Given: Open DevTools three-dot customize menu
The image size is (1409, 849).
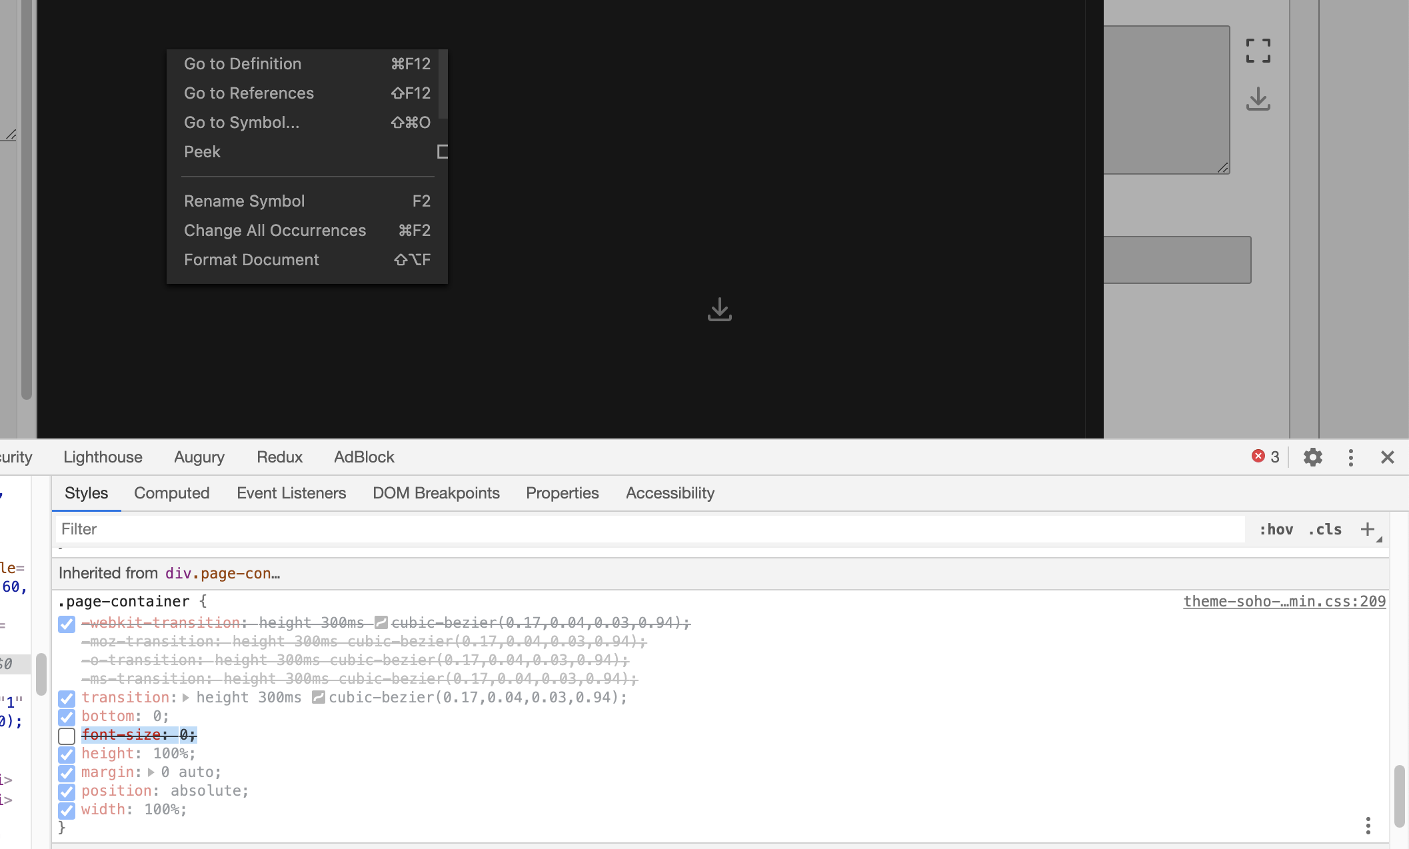Looking at the screenshot, I should (x=1350, y=457).
